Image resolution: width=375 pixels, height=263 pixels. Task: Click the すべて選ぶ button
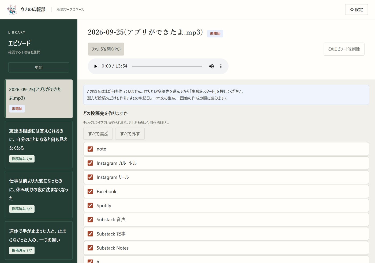point(98,134)
